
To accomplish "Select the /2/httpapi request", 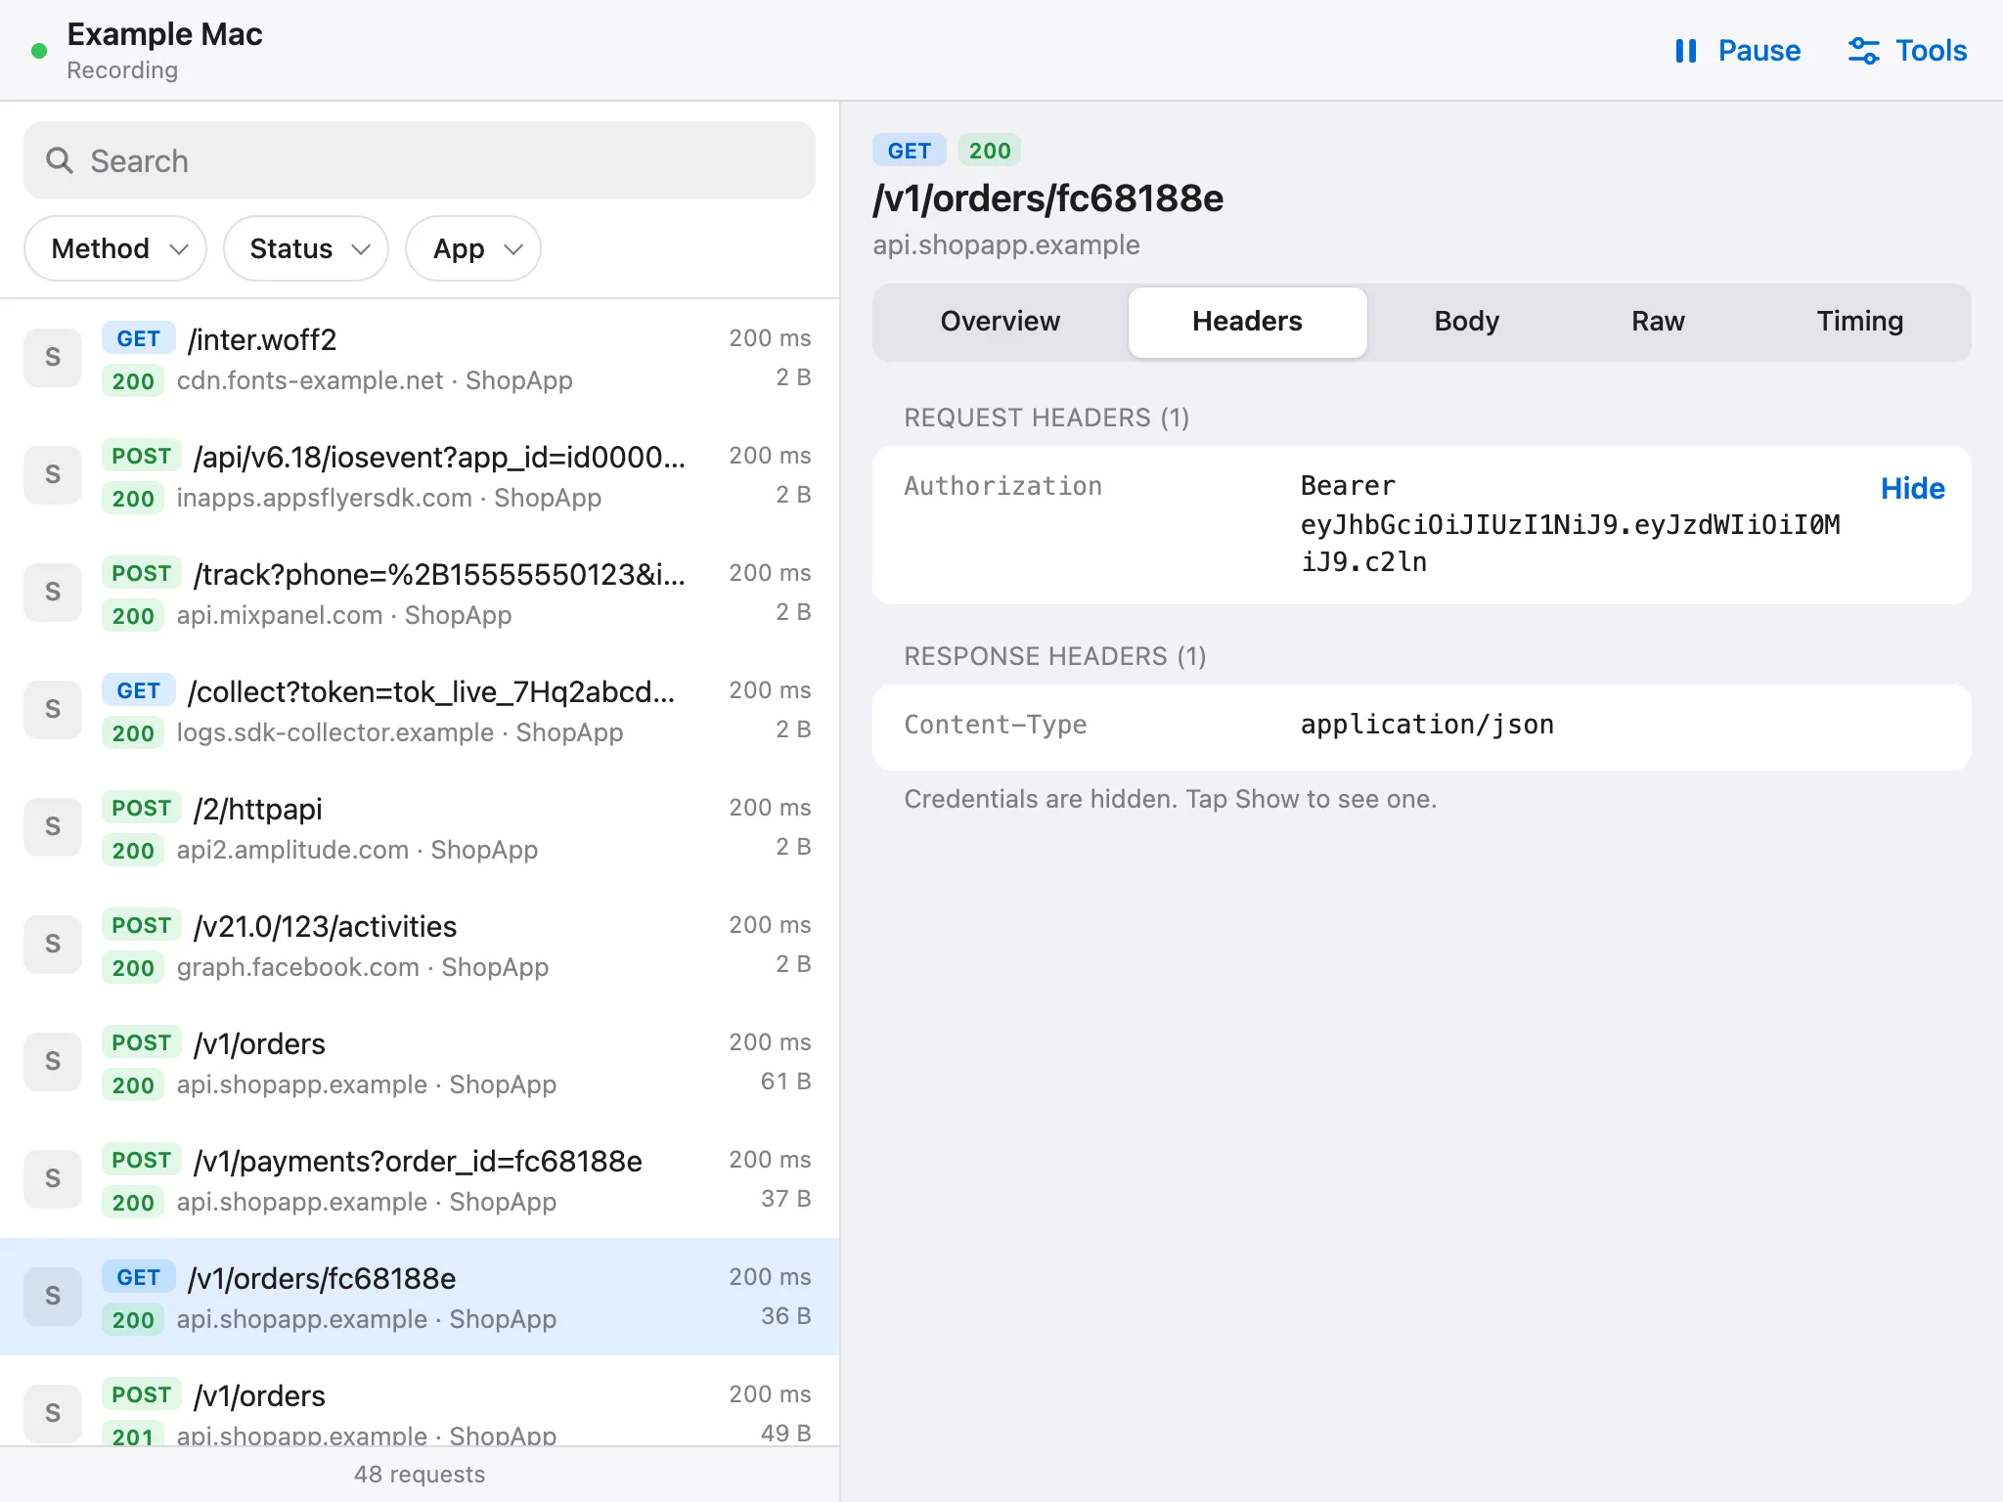I will pyautogui.click(x=420, y=827).
